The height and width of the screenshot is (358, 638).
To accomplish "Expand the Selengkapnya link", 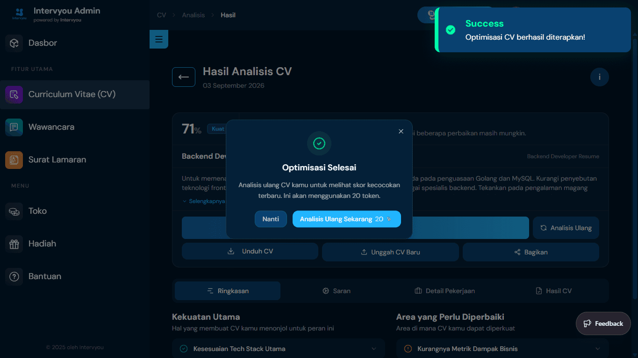I will [x=204, y=201].
